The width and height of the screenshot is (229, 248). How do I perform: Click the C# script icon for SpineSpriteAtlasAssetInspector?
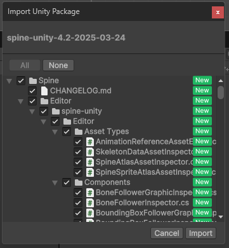90,172
